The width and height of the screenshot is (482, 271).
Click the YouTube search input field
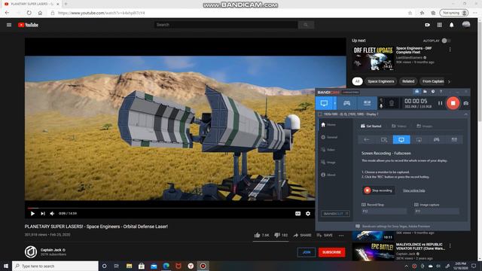(226, 25)
